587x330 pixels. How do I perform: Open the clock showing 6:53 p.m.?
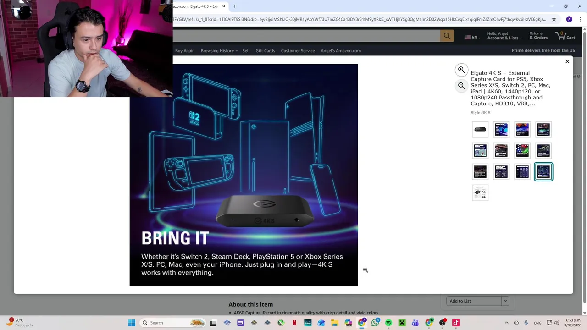tap(573, 323)
